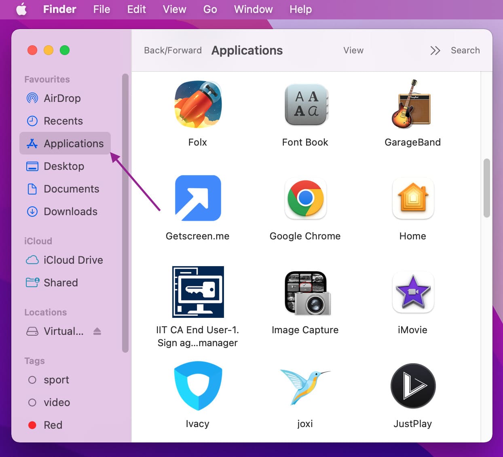Click the Image Capture name label
Screen dimensions: 503x457
coord(305,330)
